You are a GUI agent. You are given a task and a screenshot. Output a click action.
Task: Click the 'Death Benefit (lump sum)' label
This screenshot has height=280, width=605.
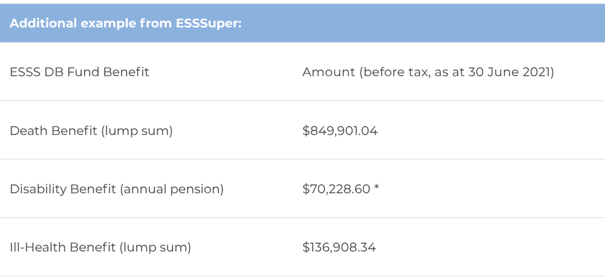[91, 131]
